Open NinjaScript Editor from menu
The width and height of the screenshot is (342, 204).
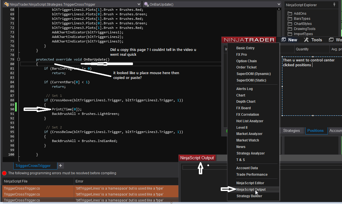point(250,183)
